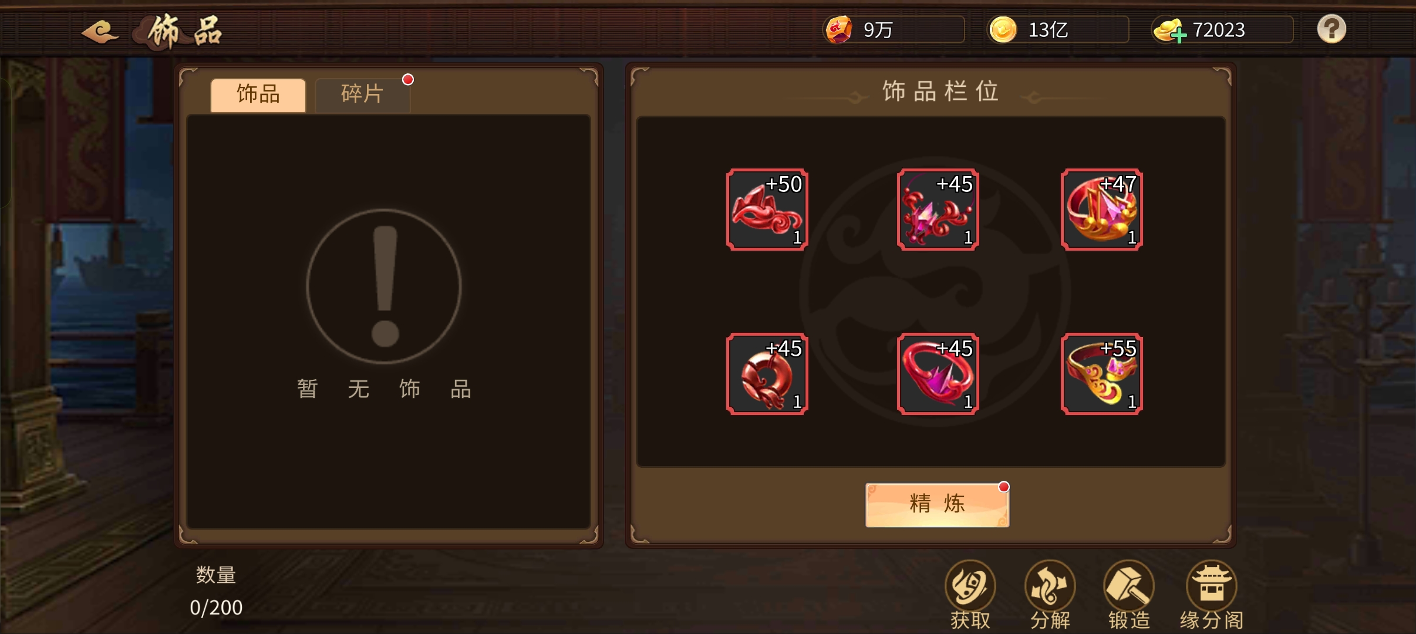1416x634 pixels.
Task: Click the gold coin 13亿 currency icon
Action: (1003, 29)
